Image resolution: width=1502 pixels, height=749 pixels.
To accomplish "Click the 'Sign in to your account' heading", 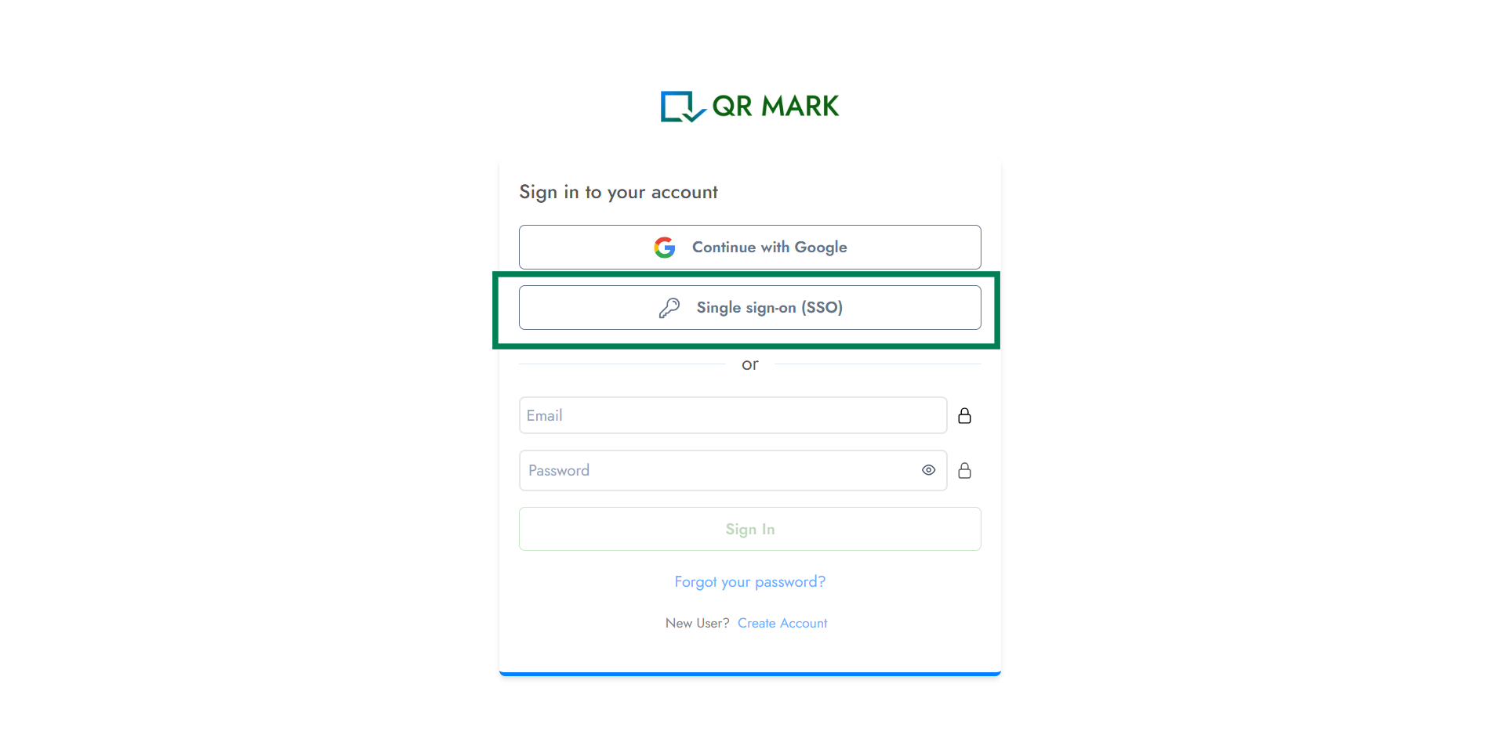I will pos(619,193).
